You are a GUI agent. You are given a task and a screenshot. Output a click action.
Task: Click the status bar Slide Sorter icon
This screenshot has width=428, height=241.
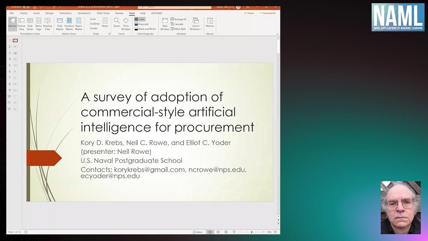tap(218, 232)
